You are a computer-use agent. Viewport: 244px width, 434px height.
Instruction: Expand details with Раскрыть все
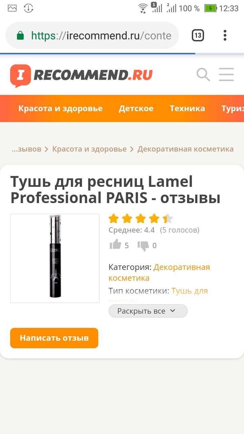(148, 311)
